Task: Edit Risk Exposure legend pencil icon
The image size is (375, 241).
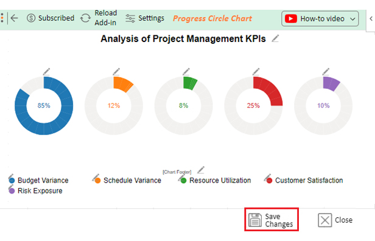Action: point(10,187)
